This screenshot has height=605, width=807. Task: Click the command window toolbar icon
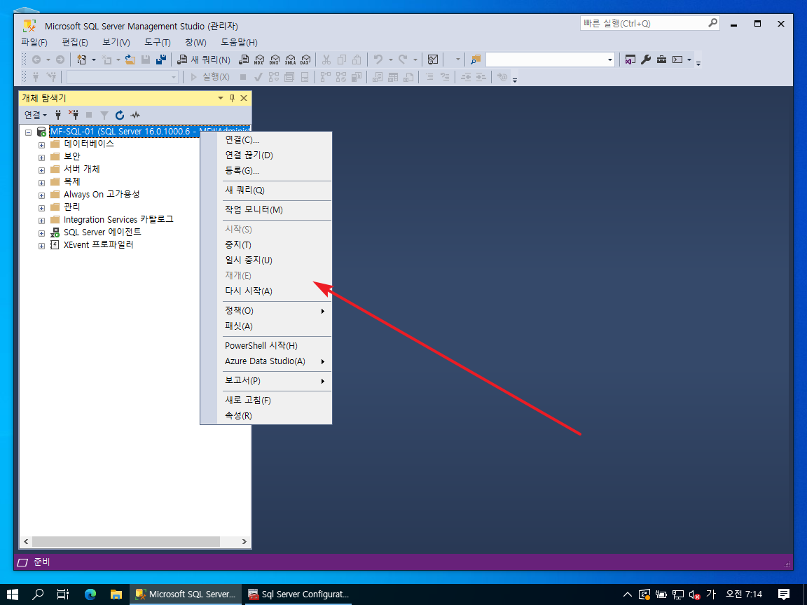point(677,60)
